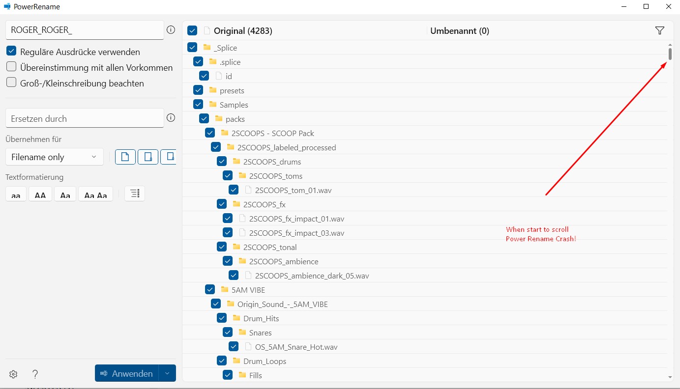Open the filter funnel icon above the list
The width and height of the screenshot is (680, 389).
pos(659,30)
